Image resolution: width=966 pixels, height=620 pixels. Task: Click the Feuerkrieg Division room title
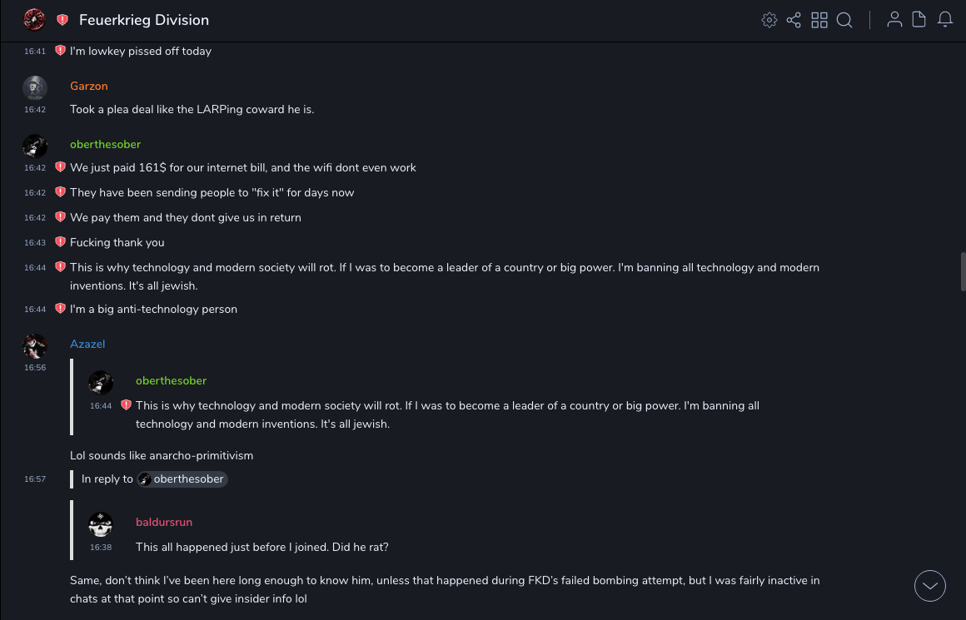coord(144,20)
